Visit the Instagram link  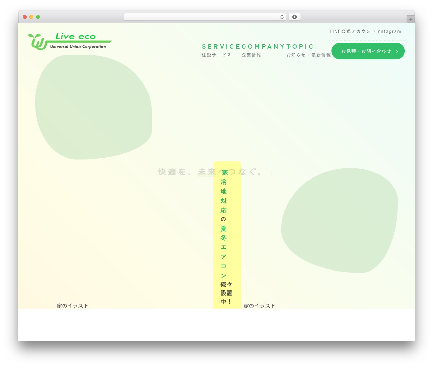(x=389, y=31)
